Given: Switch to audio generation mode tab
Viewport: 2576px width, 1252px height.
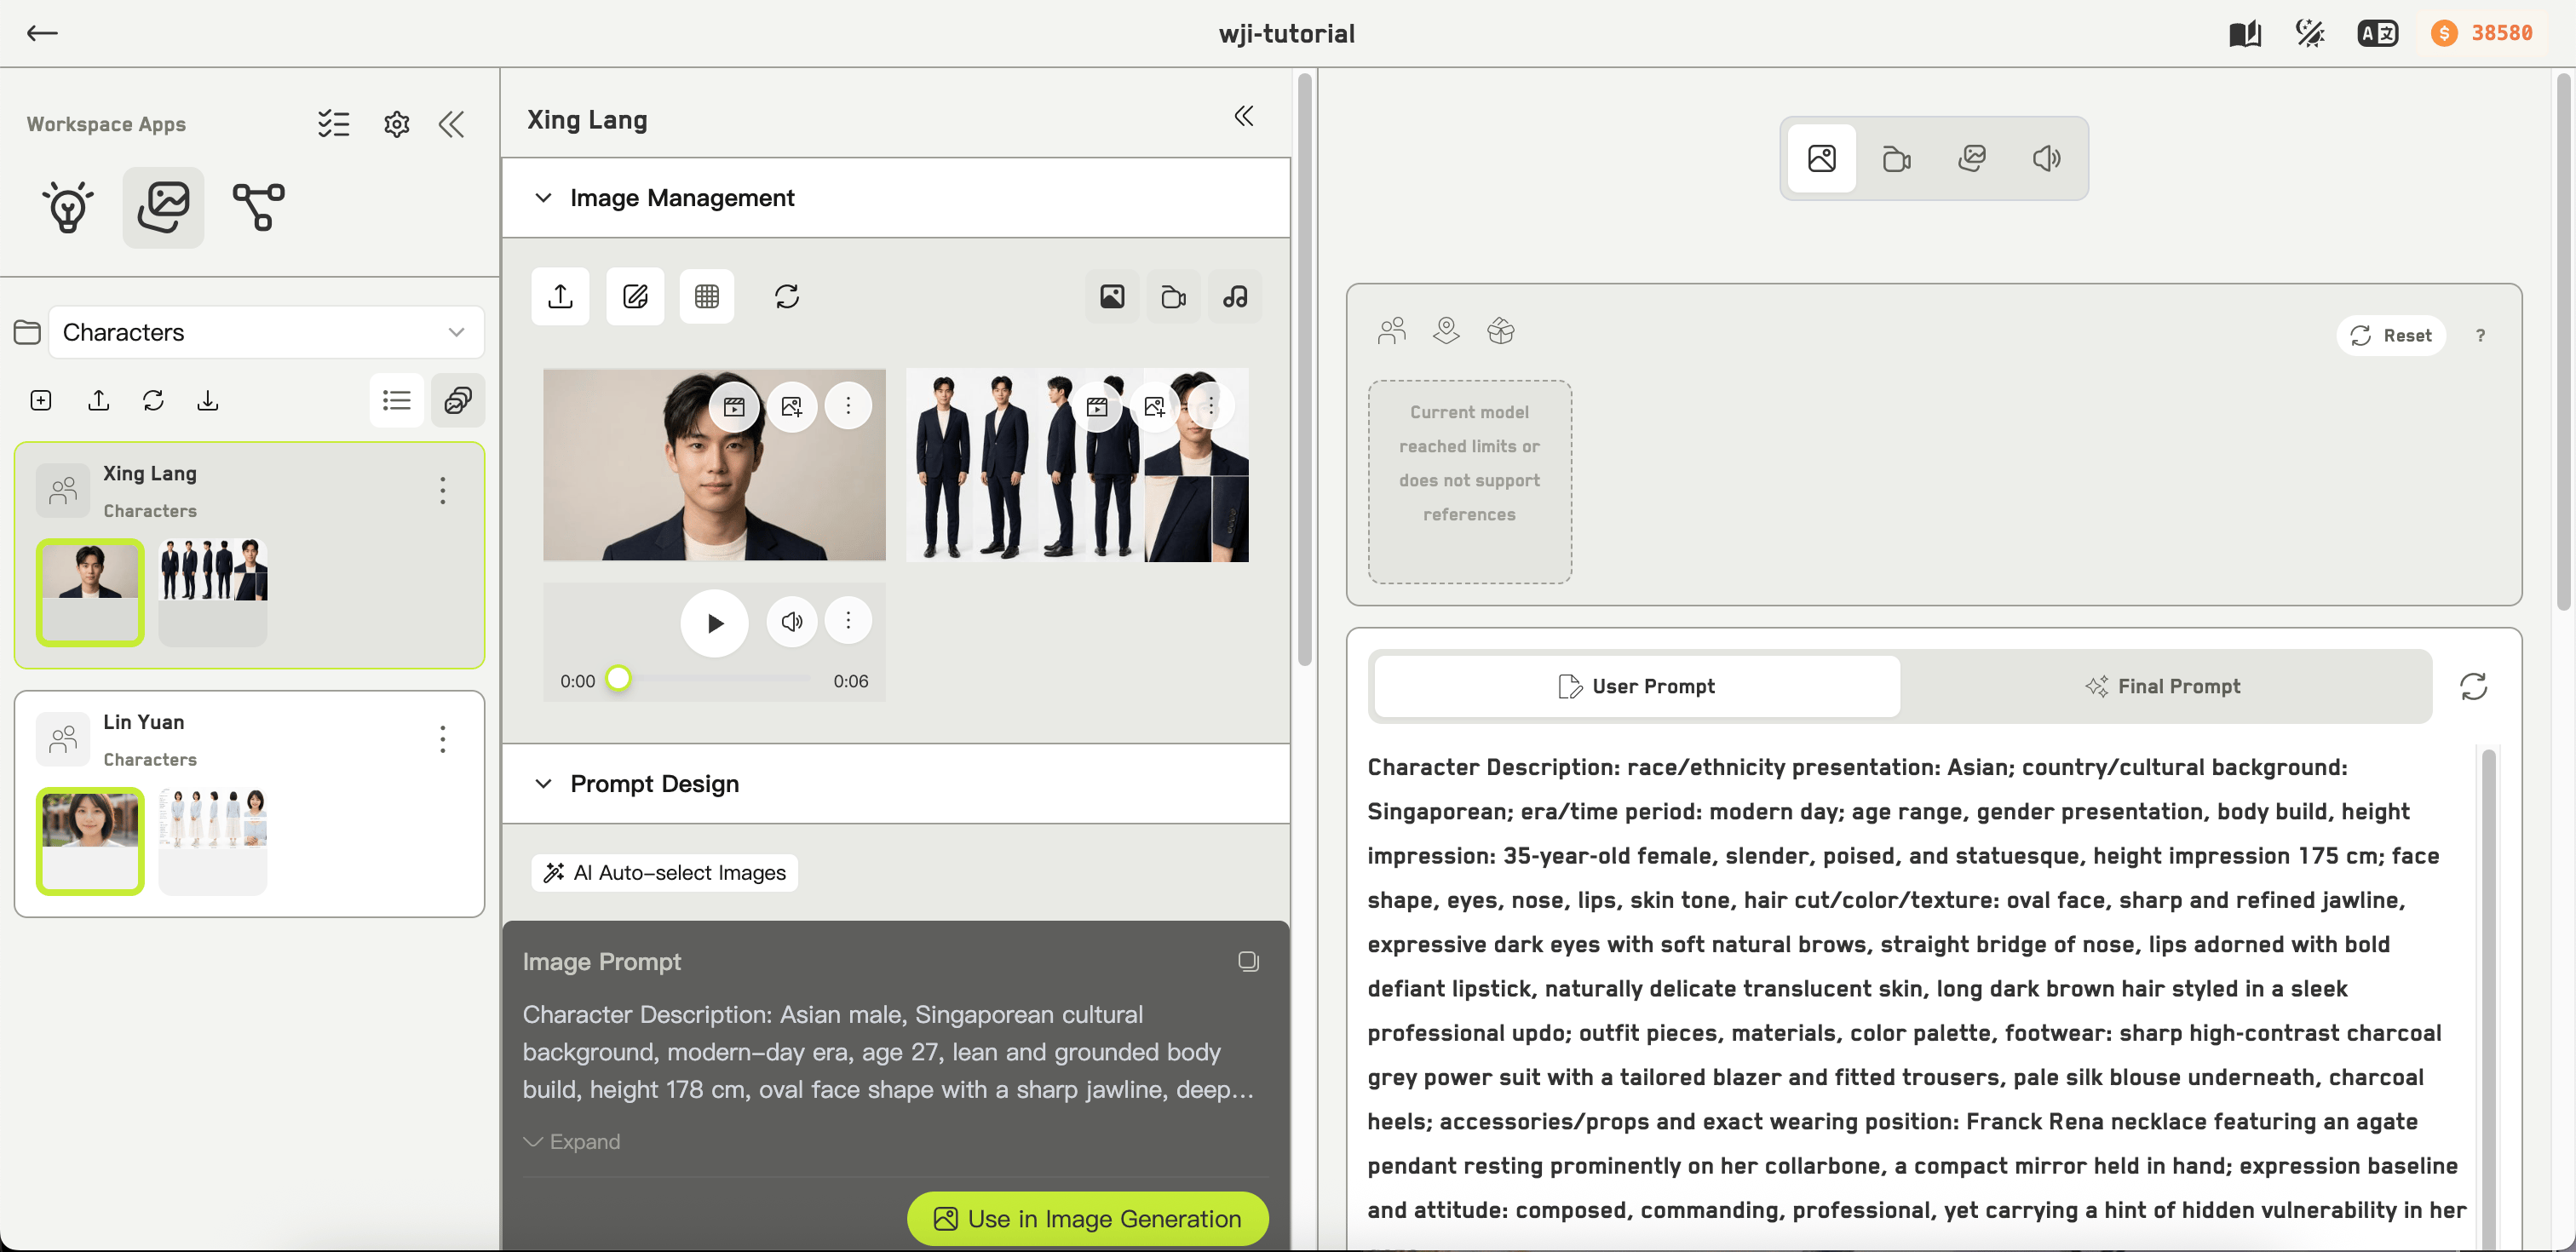Looking at the screenshot, I should (2047, 158).
